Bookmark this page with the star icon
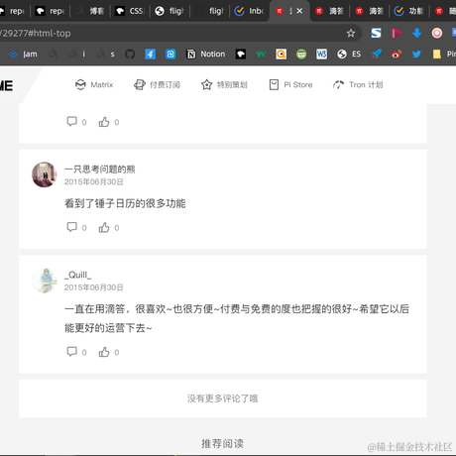The height and width of the screenshot is (456, 456). [351, 33]
